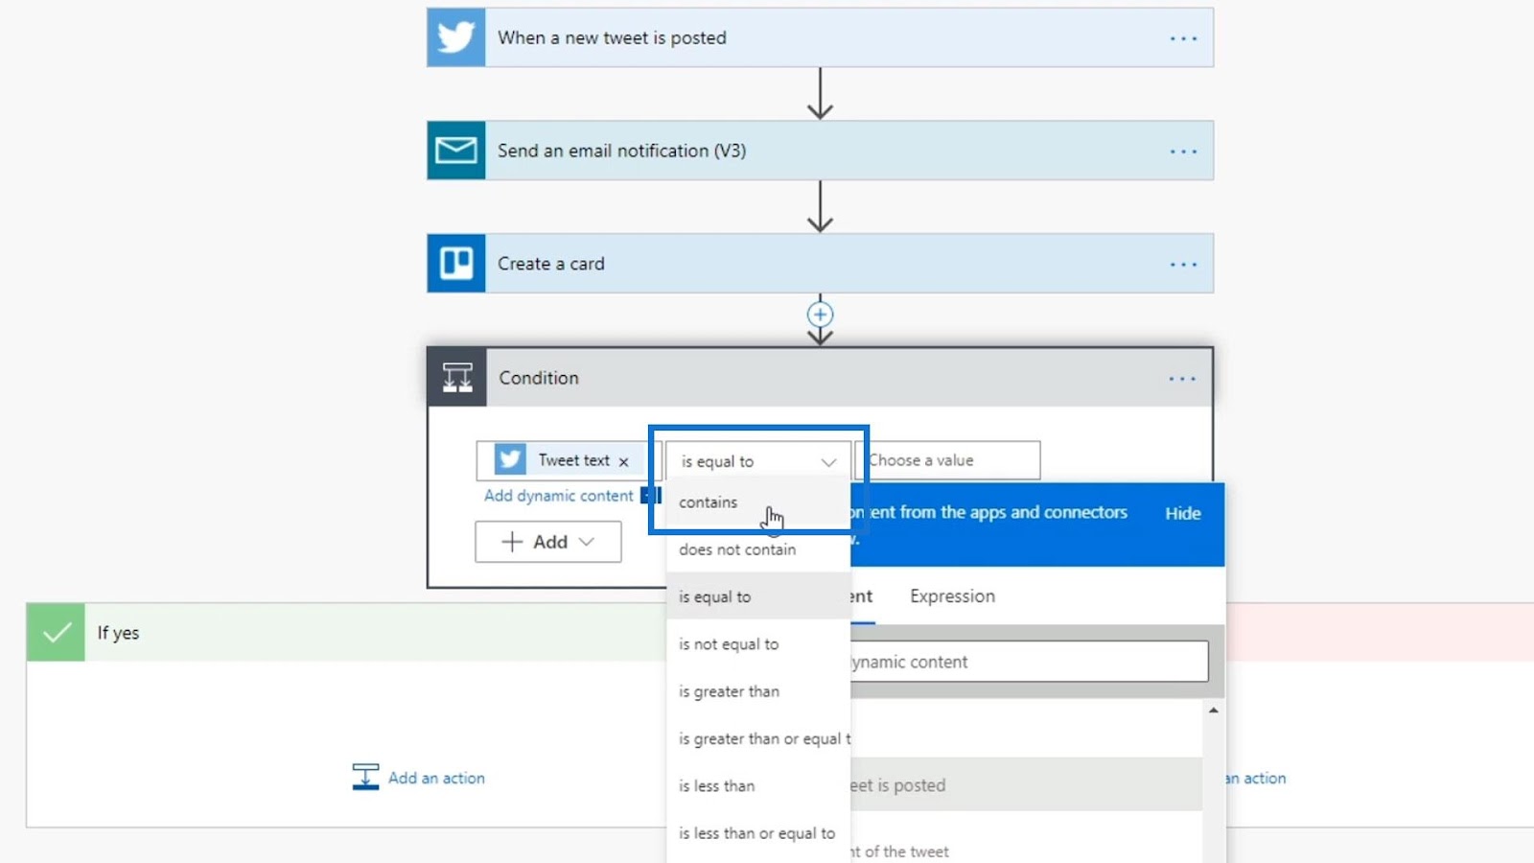This screenshot has height=863, width=1534.
Task: Expand the Add row dropdown button
Action: [548, 542]
